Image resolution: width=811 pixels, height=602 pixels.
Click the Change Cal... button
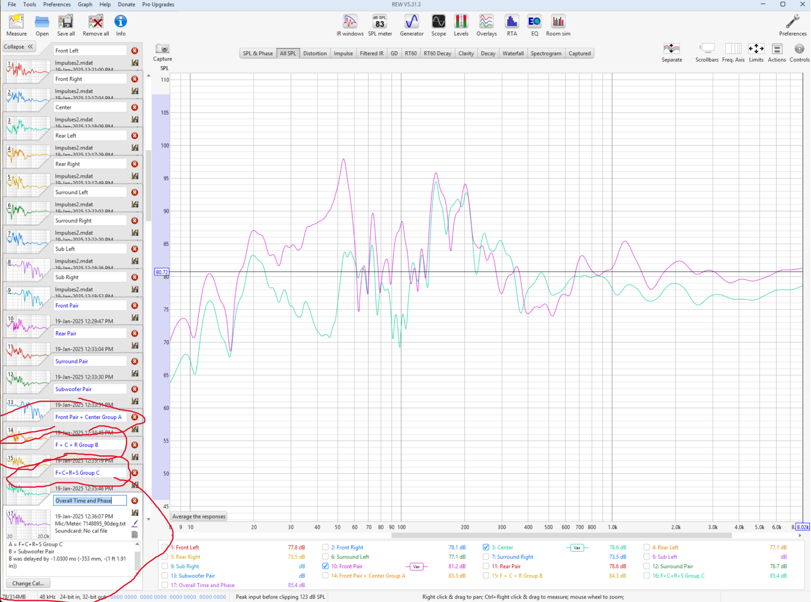coord(28,583)
